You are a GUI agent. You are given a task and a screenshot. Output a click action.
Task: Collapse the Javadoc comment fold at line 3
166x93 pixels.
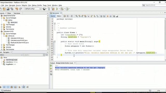pos(55,24)
